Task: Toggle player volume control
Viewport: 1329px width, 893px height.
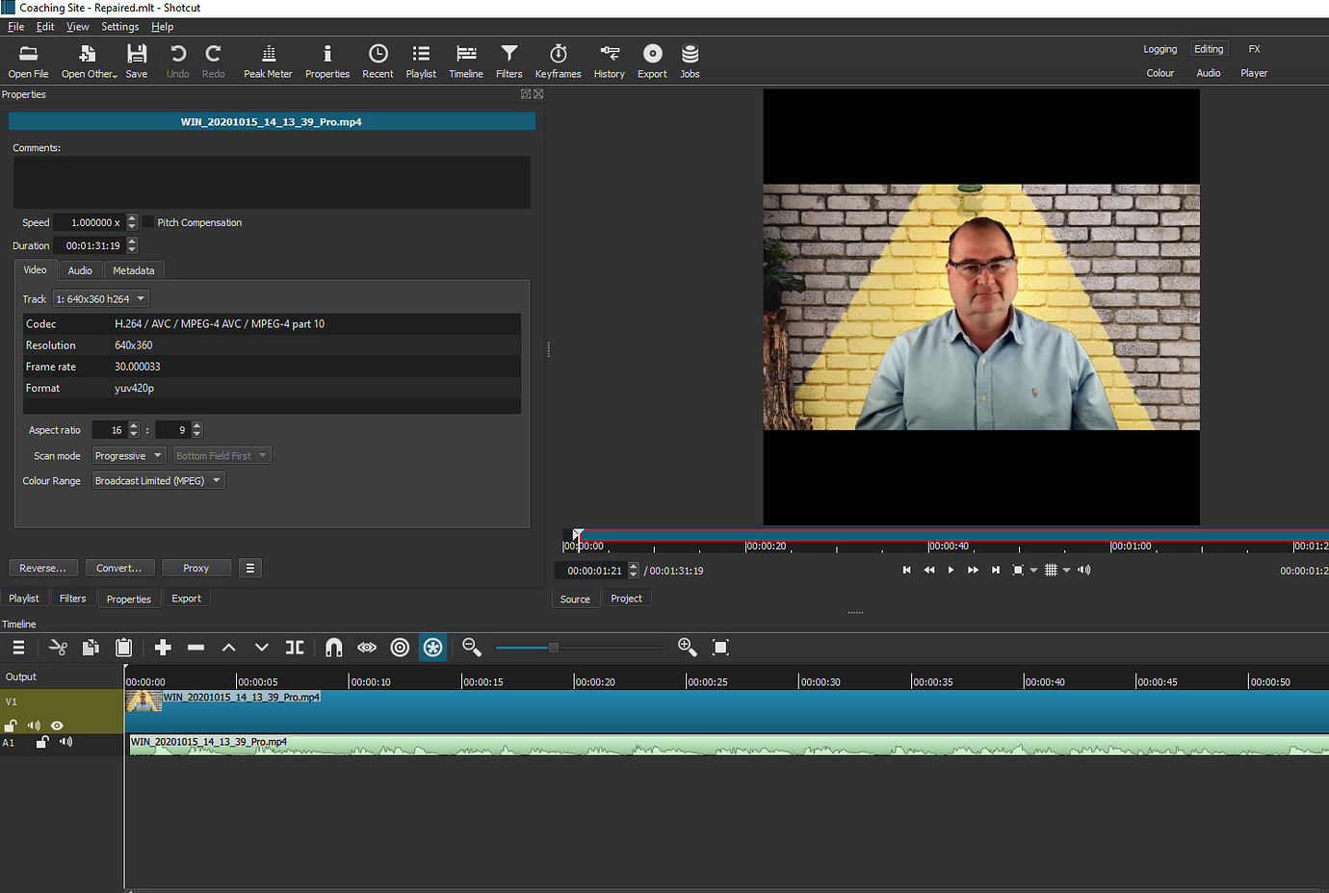Action: point(1084,571)
